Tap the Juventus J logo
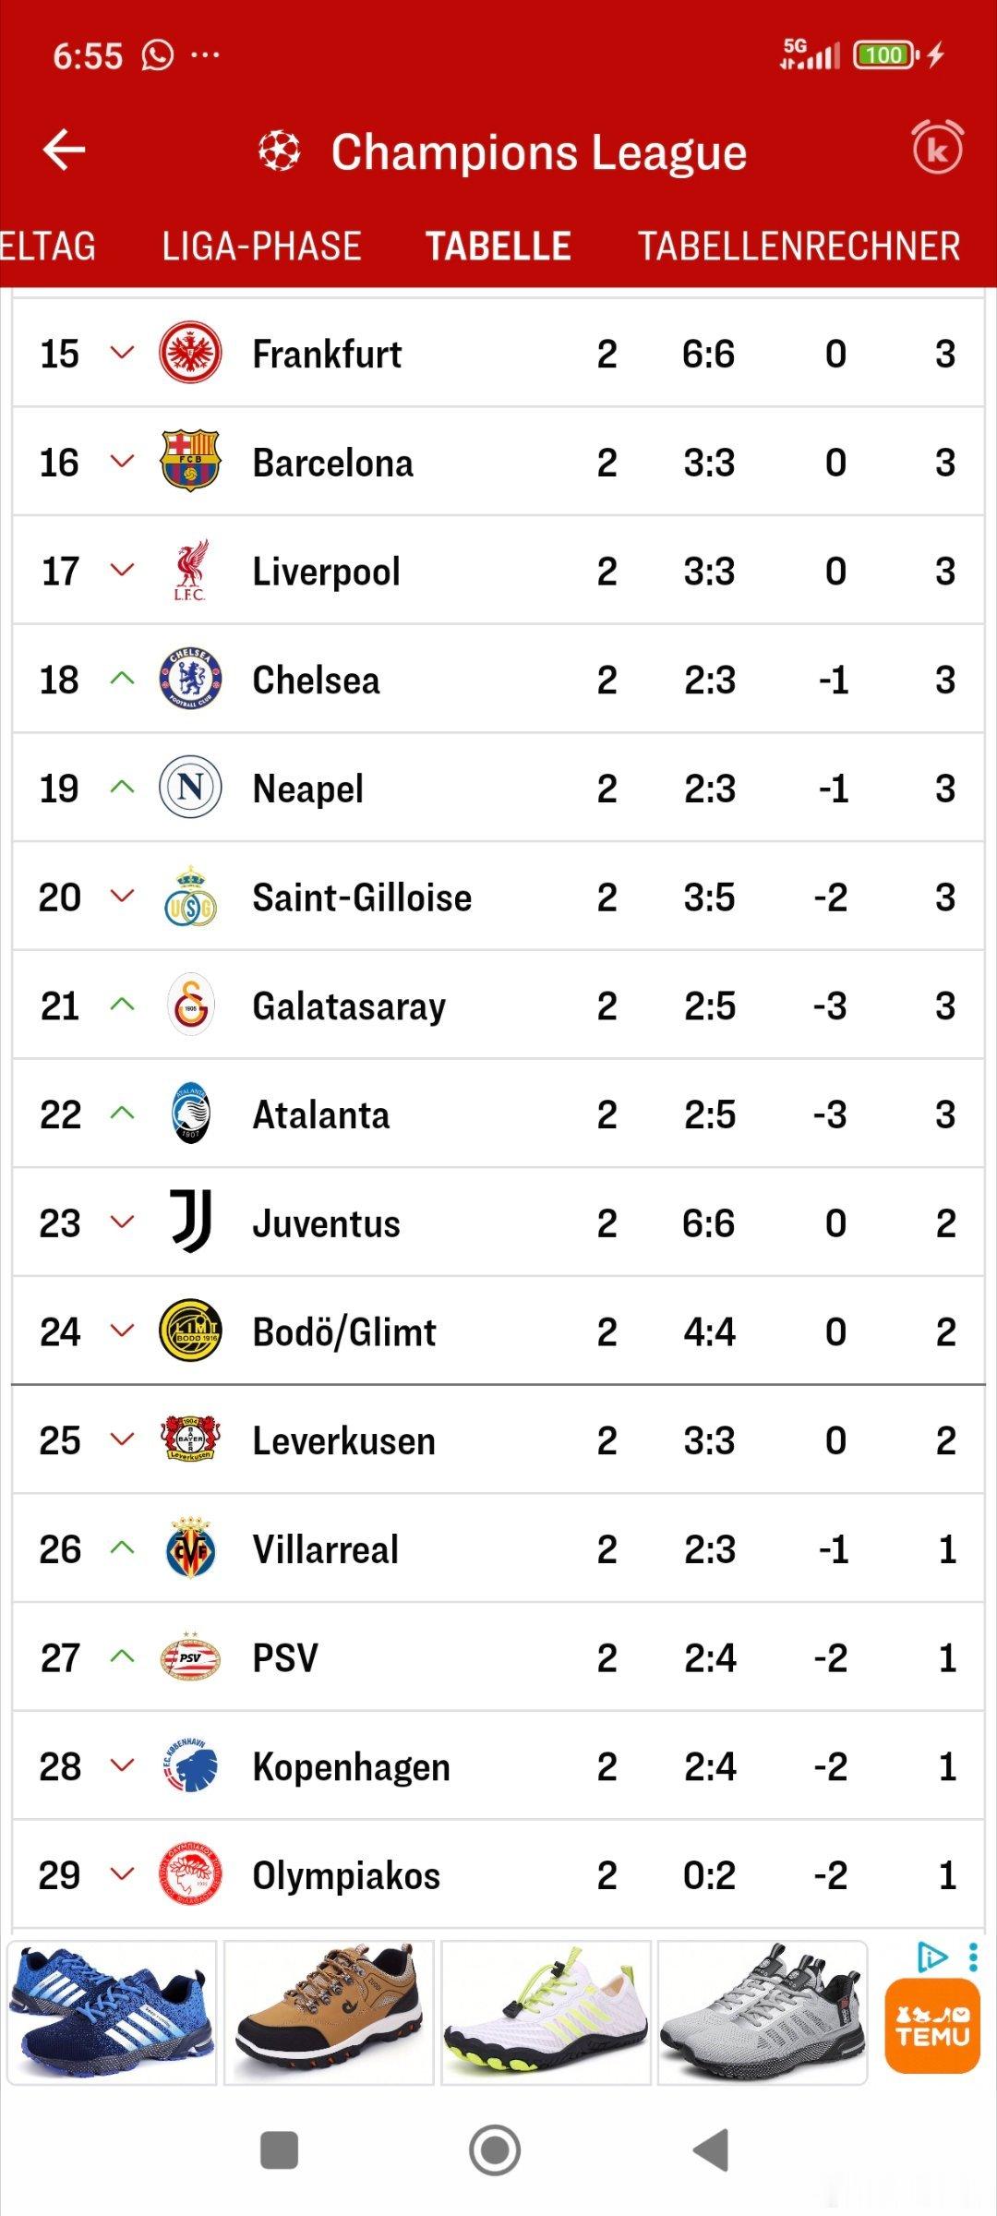The height and width of the screenshot is (2216, 997). click(x=191, y=1222)
